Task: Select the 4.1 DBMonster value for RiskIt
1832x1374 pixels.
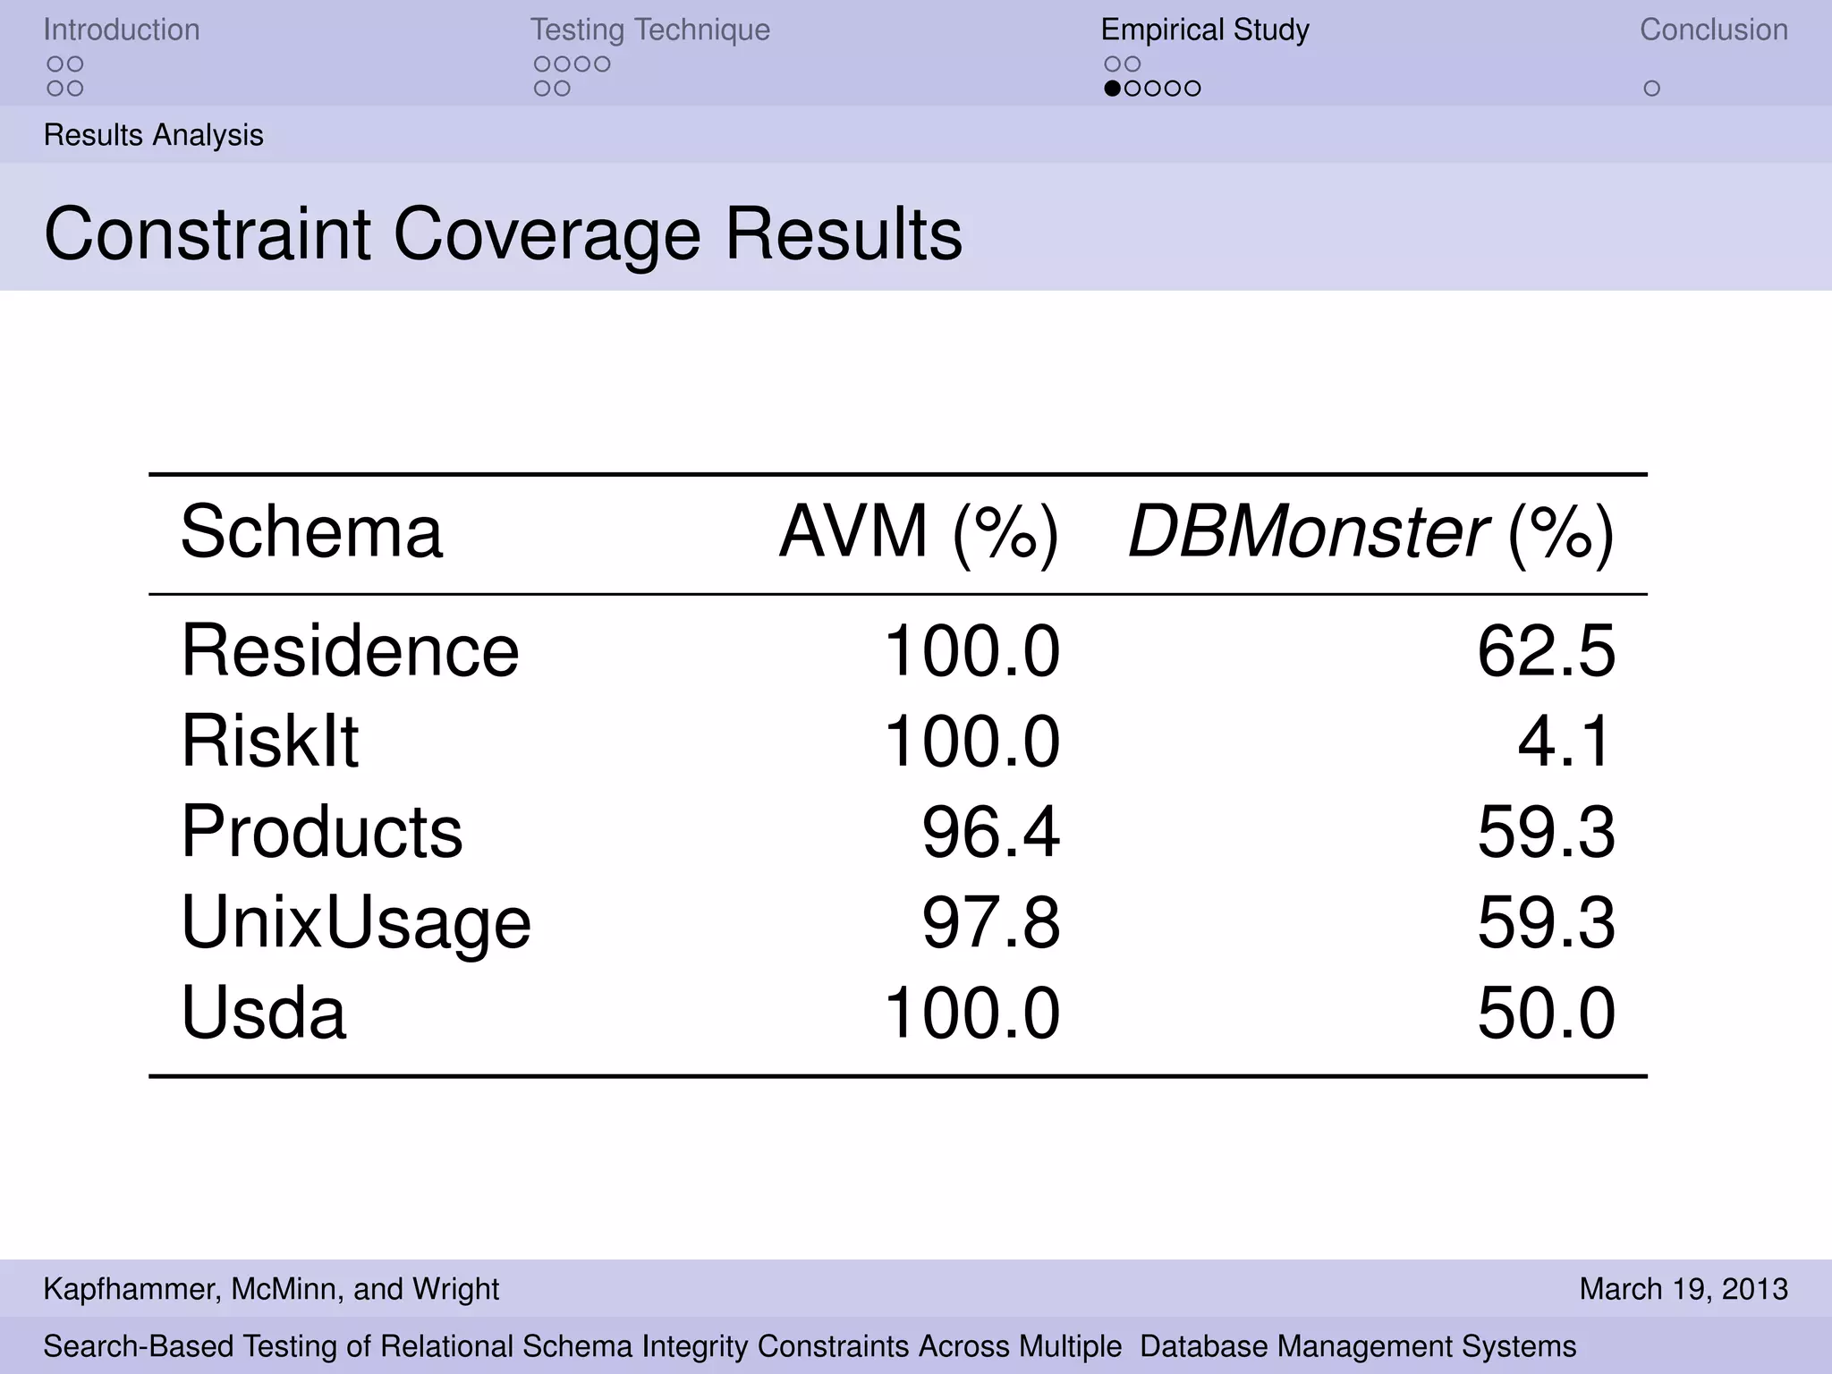Action: [x=1566, y=742]
